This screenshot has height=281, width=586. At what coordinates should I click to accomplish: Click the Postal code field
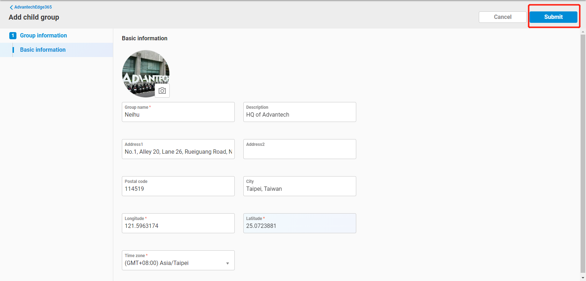point(178,189)
